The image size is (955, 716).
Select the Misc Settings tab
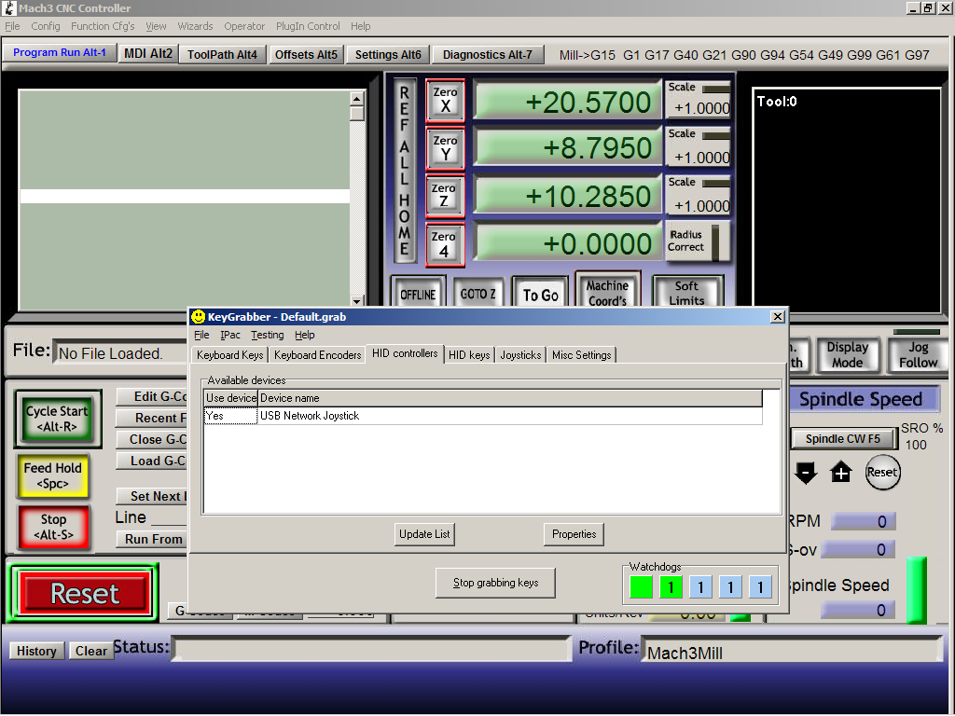pos(582,355)
